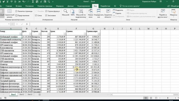This screenshot has width=179, height=101.
Task: Select column header D
Action: [46, 29]
